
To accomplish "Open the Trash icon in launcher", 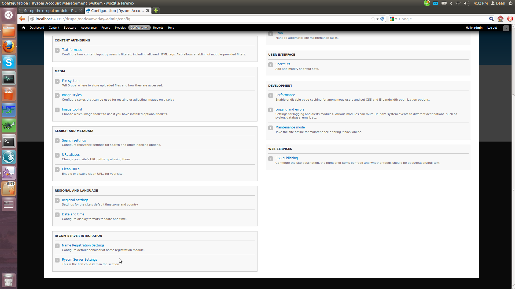I will point(9,280).
